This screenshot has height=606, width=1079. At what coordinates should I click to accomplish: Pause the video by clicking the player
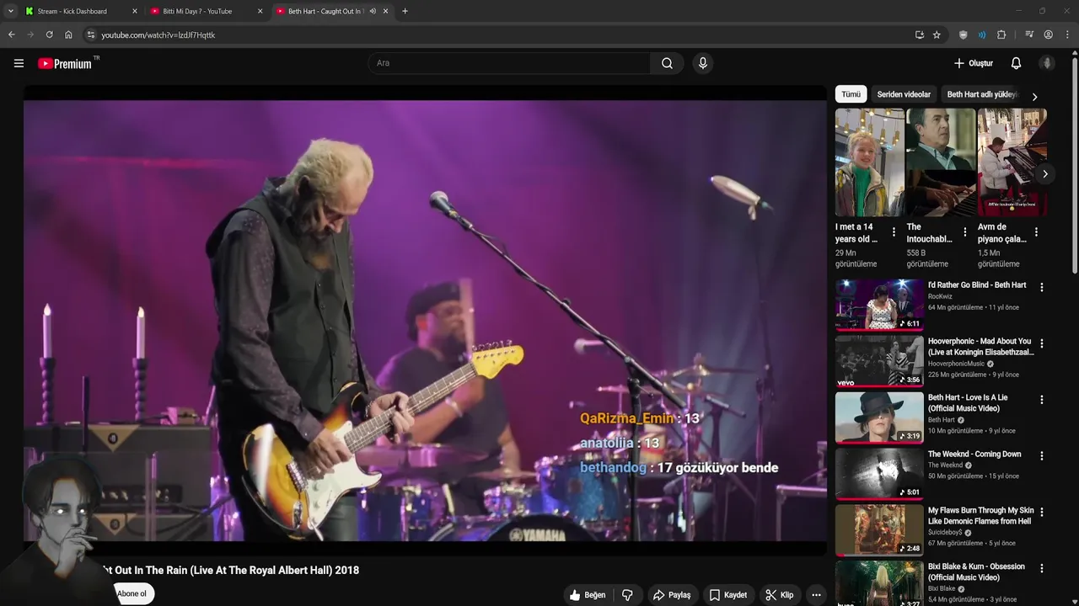(x=425, y=321)
